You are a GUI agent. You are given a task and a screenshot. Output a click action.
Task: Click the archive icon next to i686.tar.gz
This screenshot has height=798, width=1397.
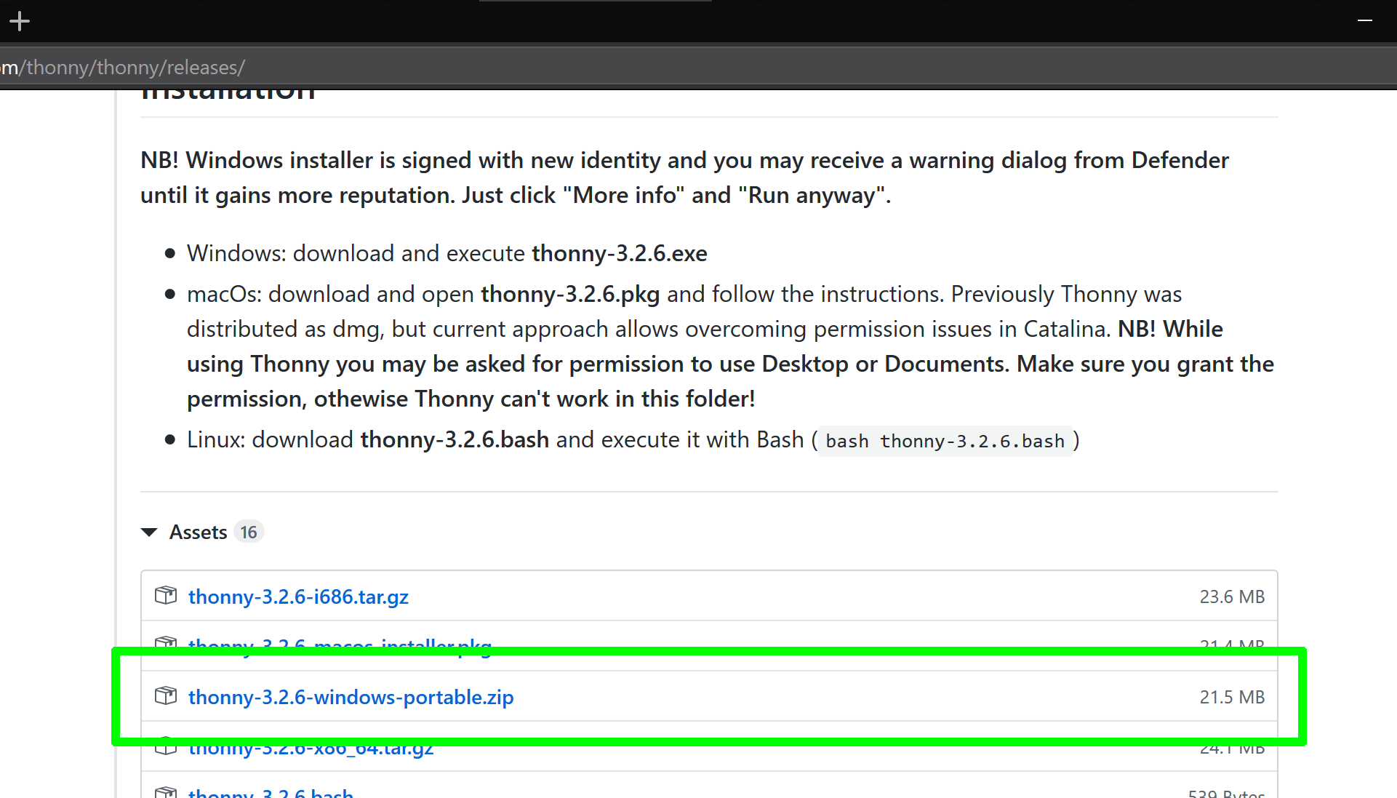pos(167,595)
